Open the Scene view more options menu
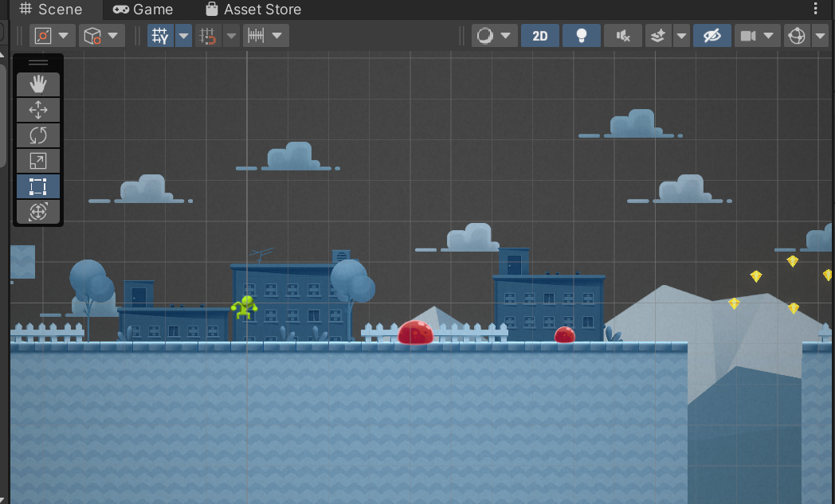This screenshot has height=504, width=835. click(814, 9)
